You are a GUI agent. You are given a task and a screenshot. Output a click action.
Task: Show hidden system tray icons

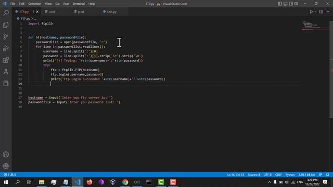tap(269, 182)
